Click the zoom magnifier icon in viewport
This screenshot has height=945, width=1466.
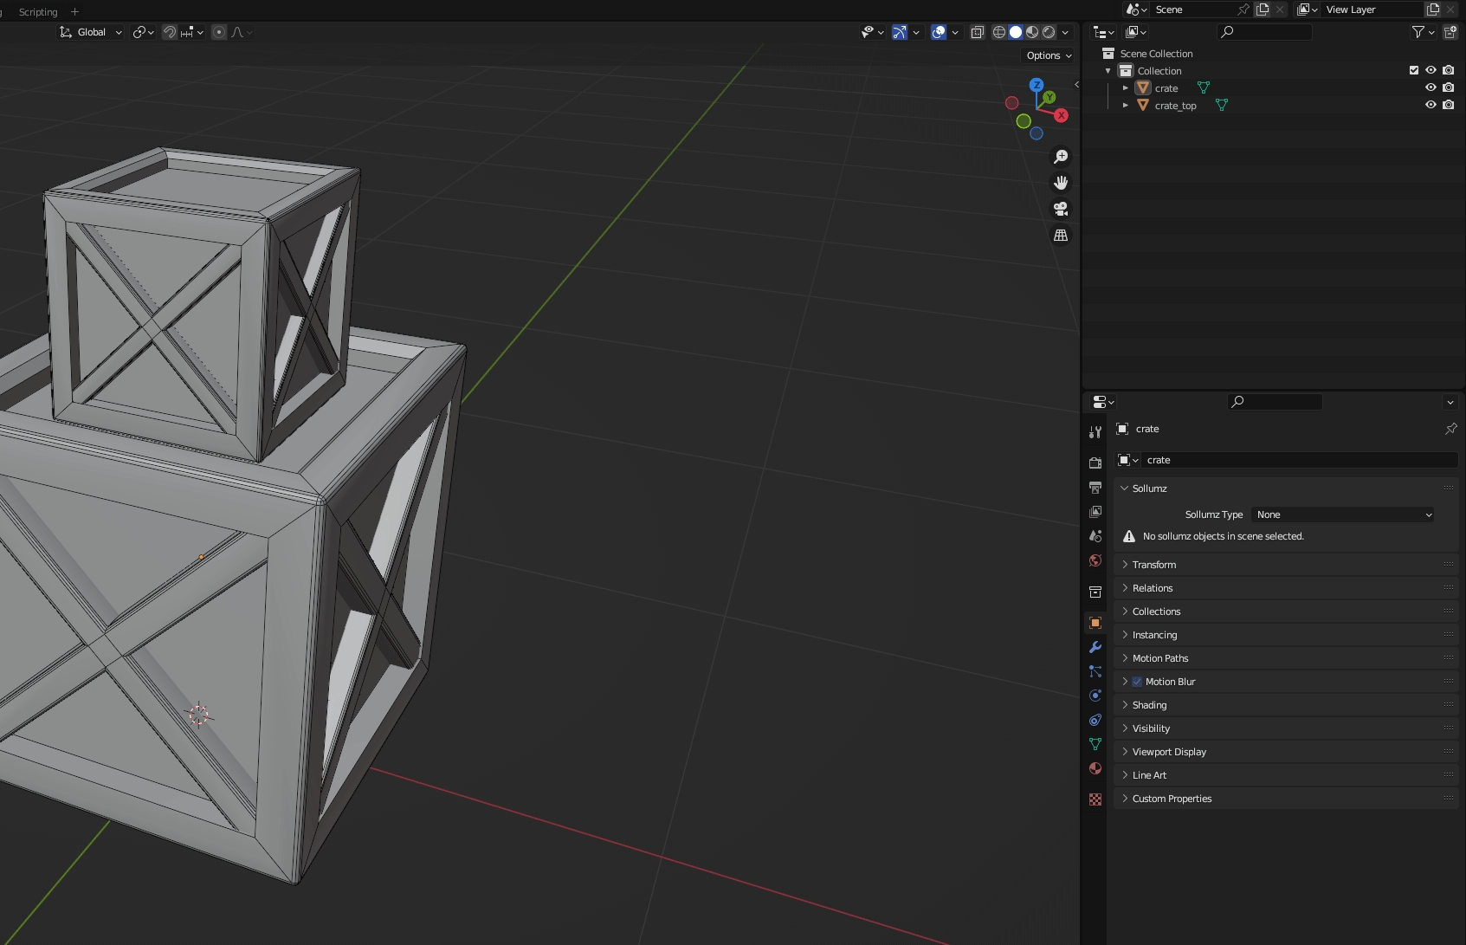pyautogui.click(x=1060, y=157)
